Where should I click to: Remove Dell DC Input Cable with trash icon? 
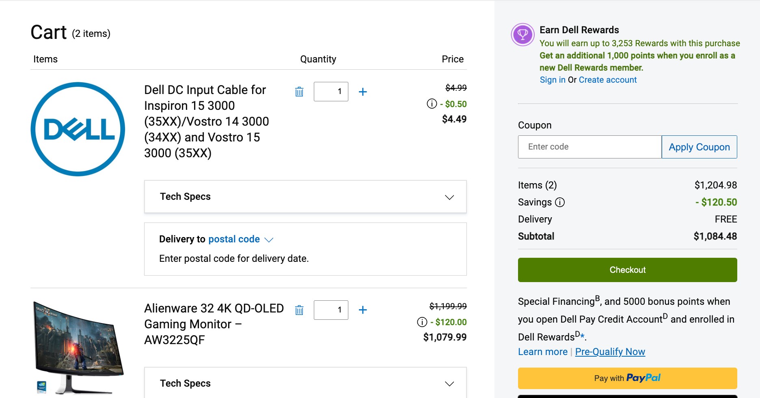click(x=299, y=92)
